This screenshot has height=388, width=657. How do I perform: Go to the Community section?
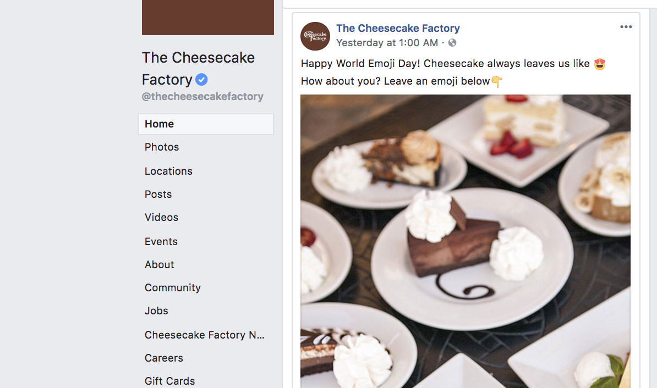click(173, 287)
